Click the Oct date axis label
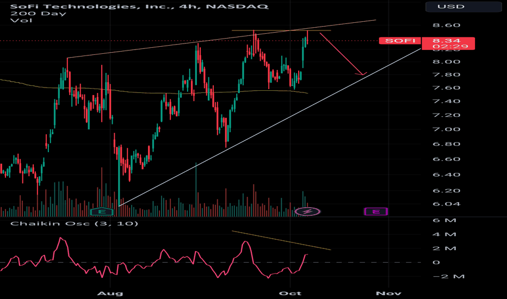 (290, 294)
